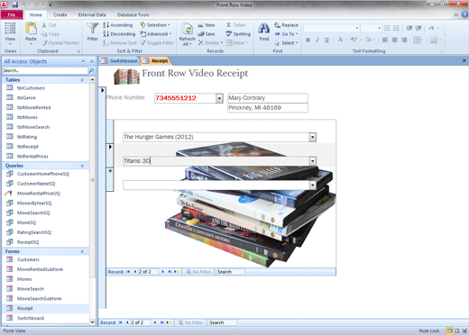The width and height of the screenshot is (469, 335).
Task: Click the navigation pane Search box
Action: coord(45,70)
